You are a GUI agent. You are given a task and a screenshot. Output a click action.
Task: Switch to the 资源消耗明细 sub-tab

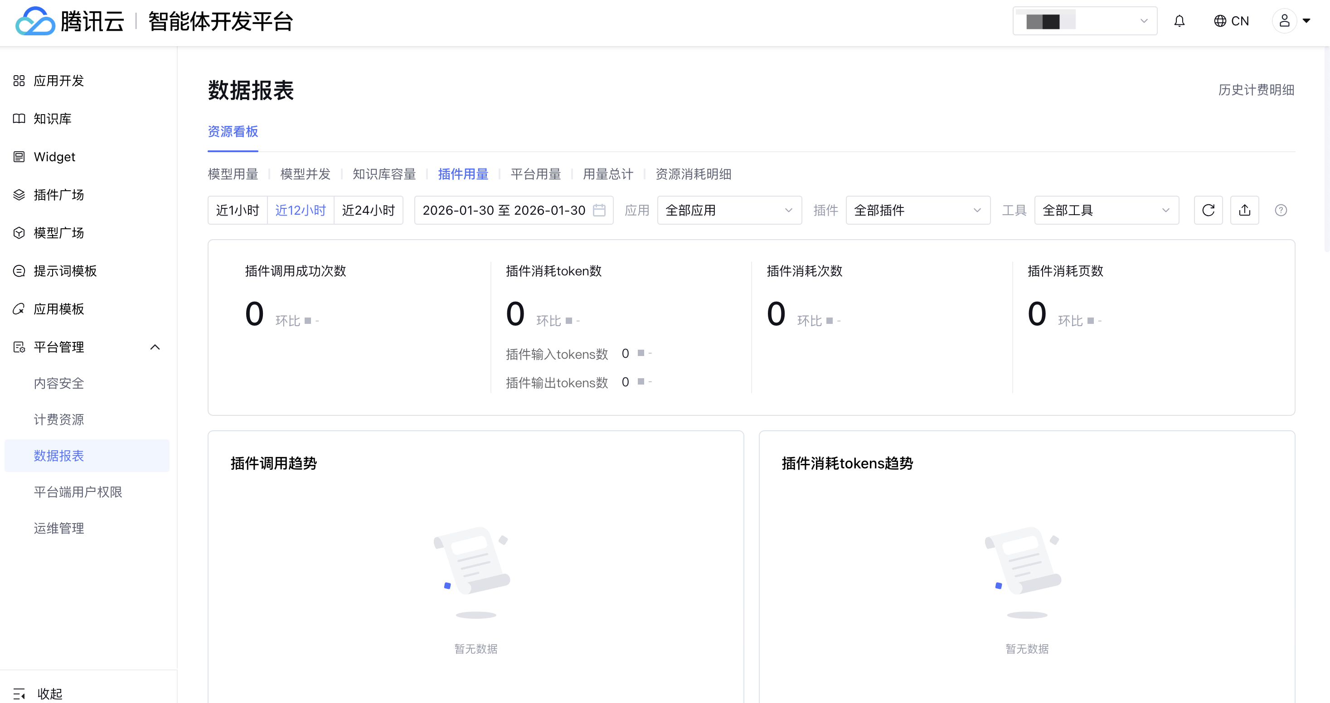tap(693, 174)
